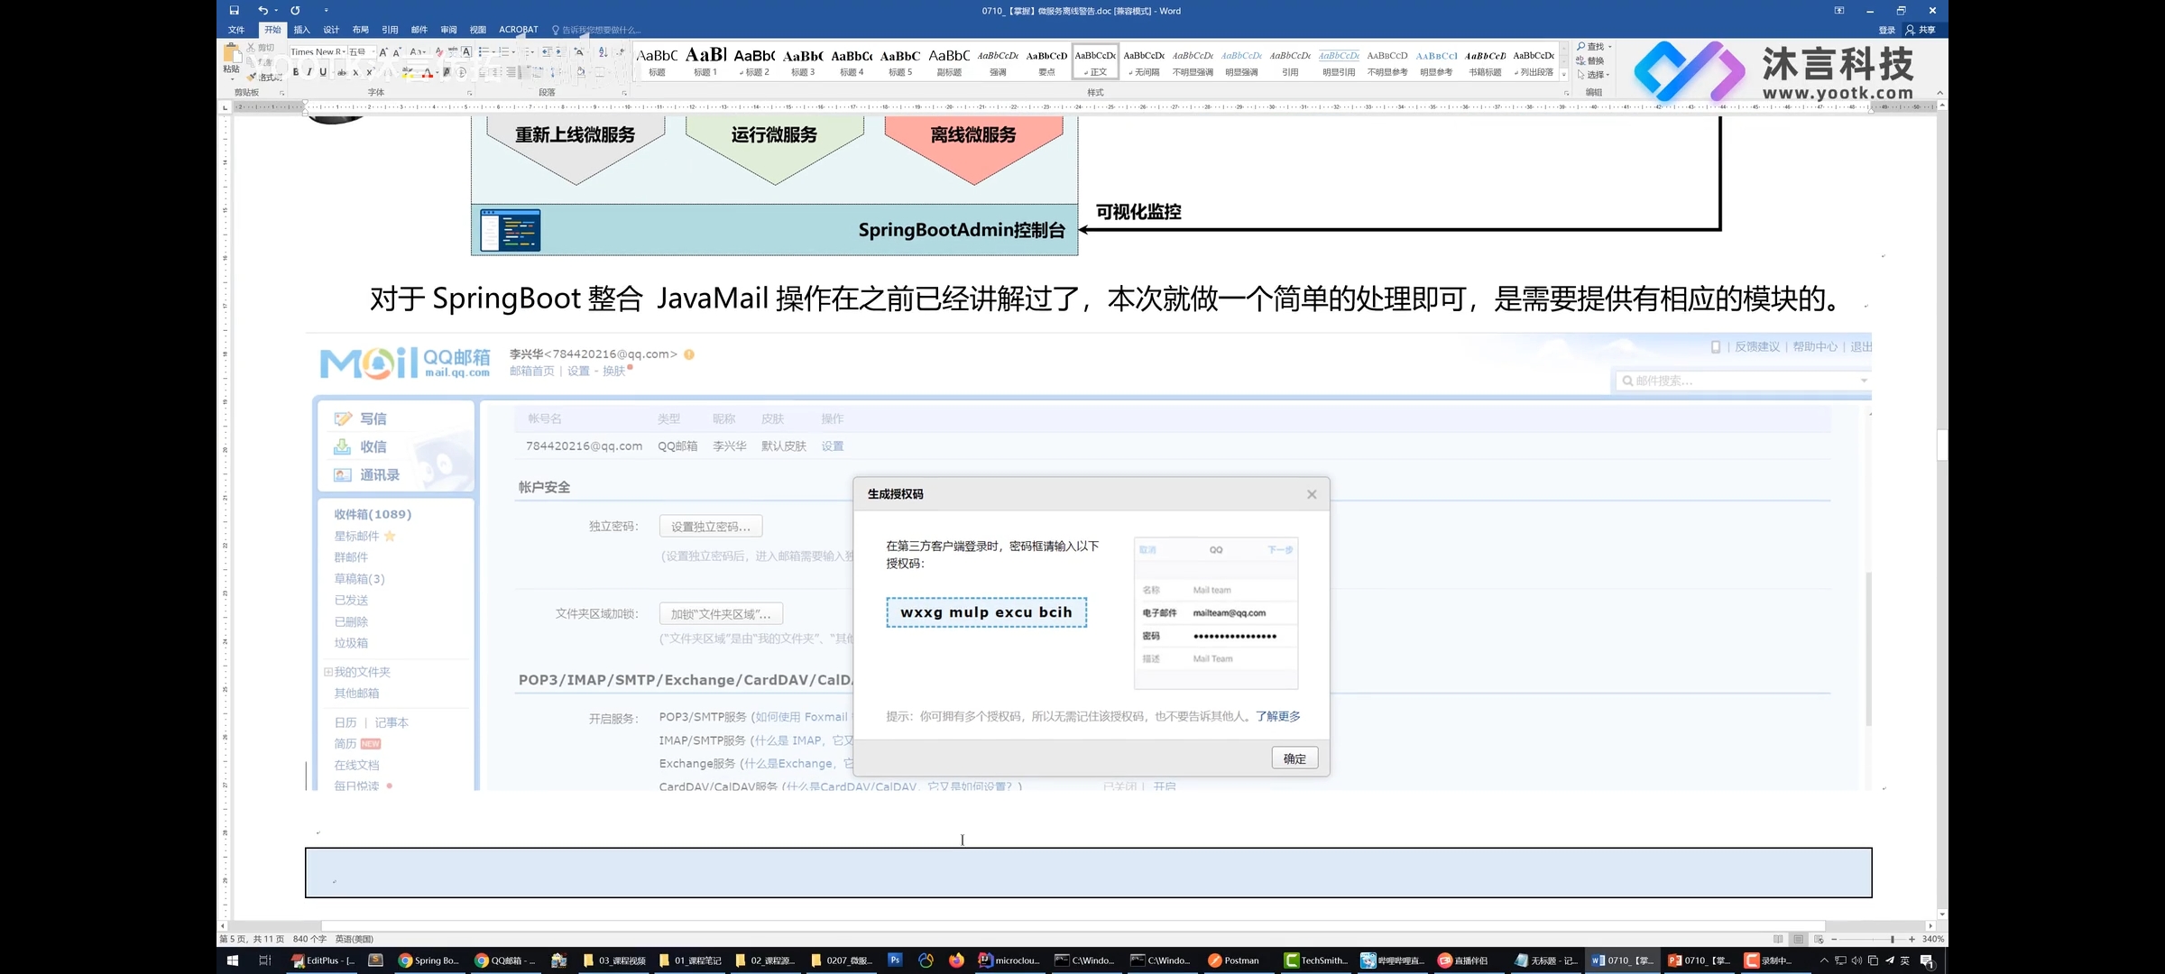
Task: Apply the red font color swatch
Action: [428, 72]
